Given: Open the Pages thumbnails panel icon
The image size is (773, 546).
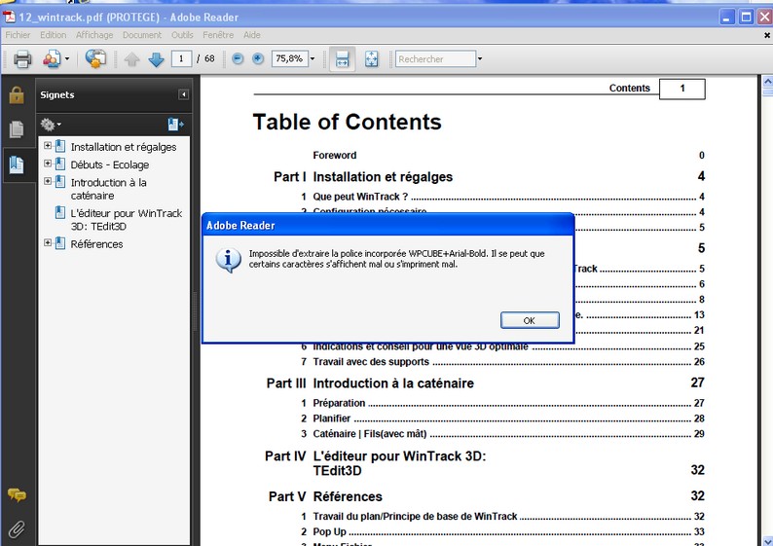Looking at the screenshot, I should point(17,129).
